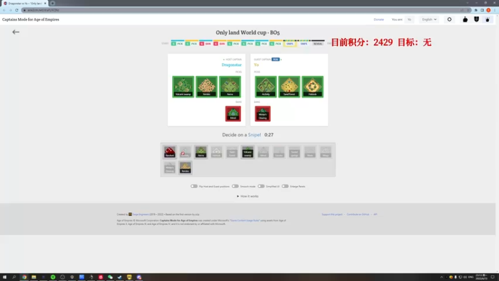
Task: Snipe the Volcanic swamp map in selection panel
Action: coord(248,152)
